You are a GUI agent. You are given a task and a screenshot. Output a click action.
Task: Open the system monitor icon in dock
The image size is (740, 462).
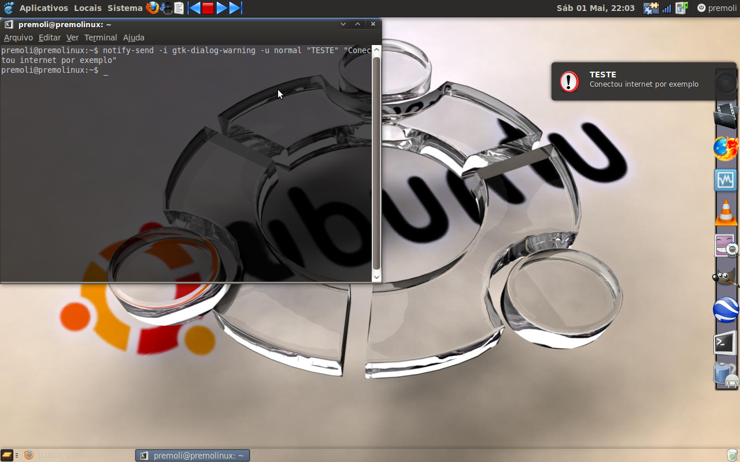pyautogui.click(x=726, y=180)
